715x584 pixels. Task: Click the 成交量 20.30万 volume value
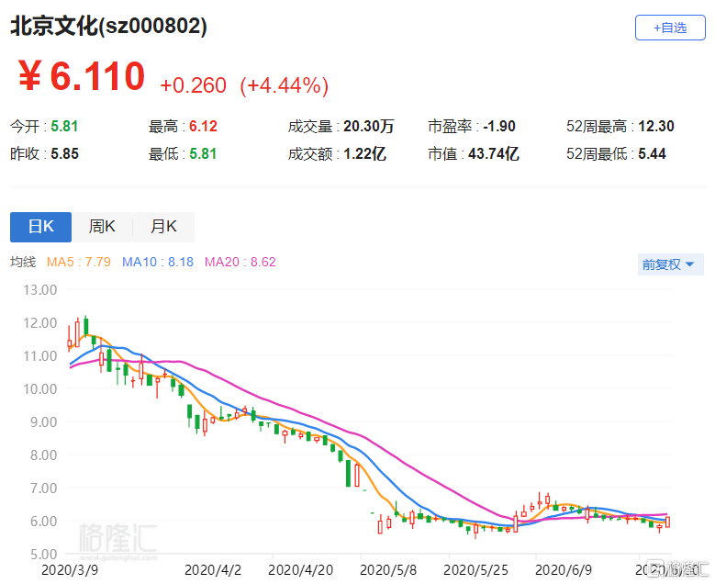(x=341, y=127)
